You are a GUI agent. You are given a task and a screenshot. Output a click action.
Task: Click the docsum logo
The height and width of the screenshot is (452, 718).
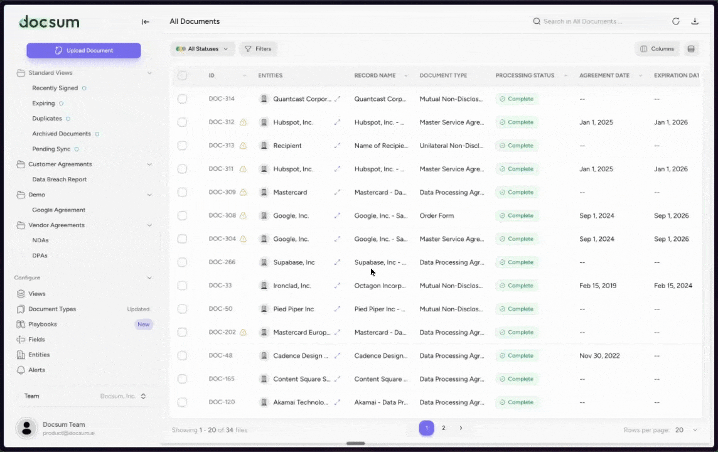[x=49, y=21]
